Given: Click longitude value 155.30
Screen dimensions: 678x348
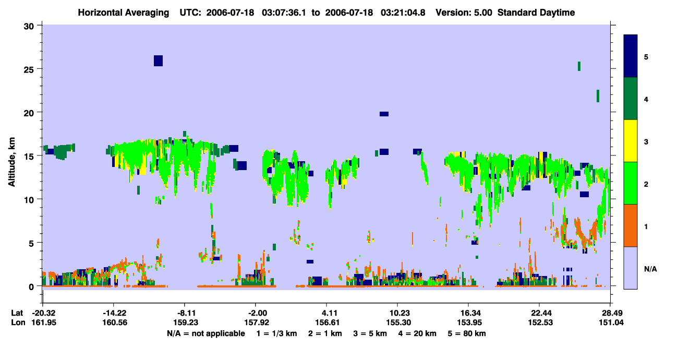Looking at the screenshot, I should click(397, 322).
